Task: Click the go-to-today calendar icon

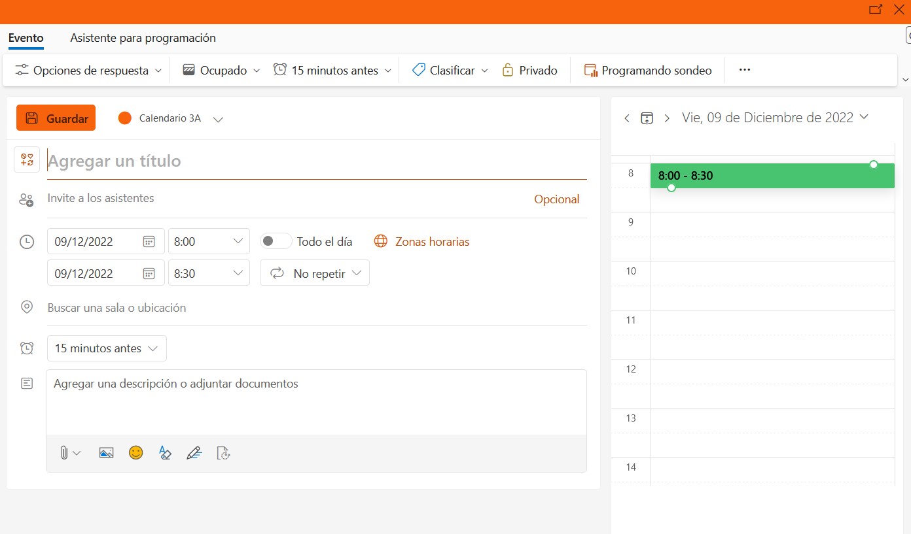Action: tap(647, 118)
